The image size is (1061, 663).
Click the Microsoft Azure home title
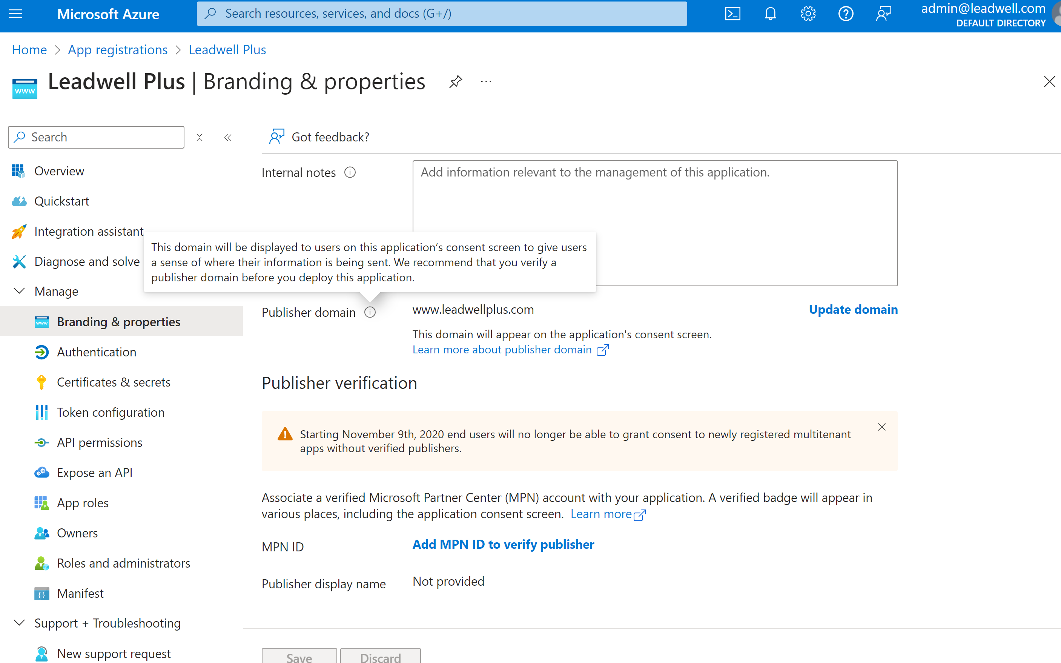(108, 14)
